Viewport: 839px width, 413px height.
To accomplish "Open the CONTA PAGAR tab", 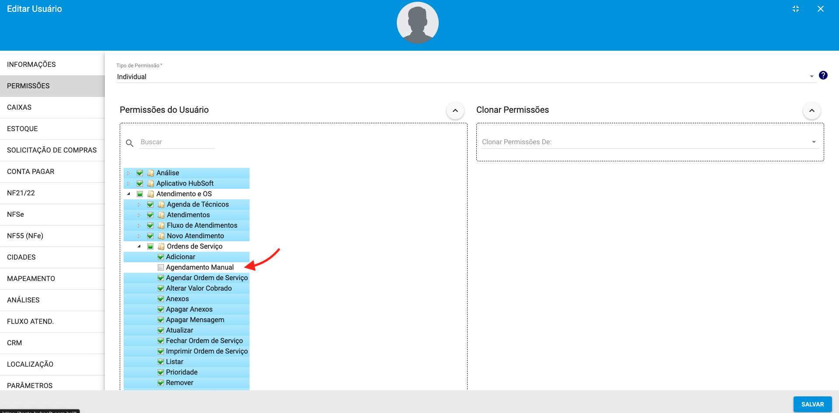I will (52, 171).
